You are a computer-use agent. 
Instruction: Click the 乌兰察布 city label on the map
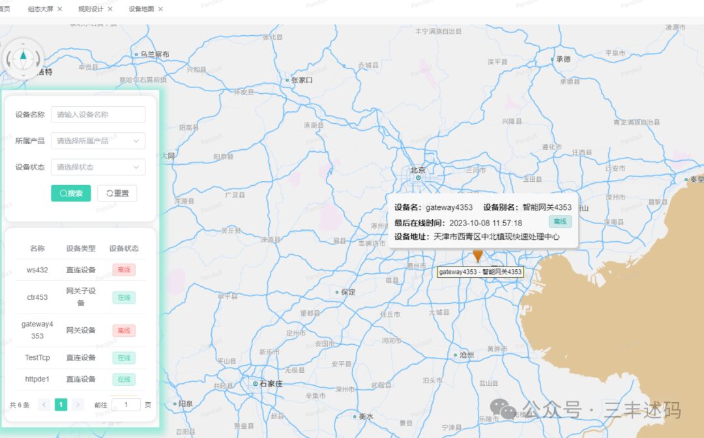pos(155,54)
